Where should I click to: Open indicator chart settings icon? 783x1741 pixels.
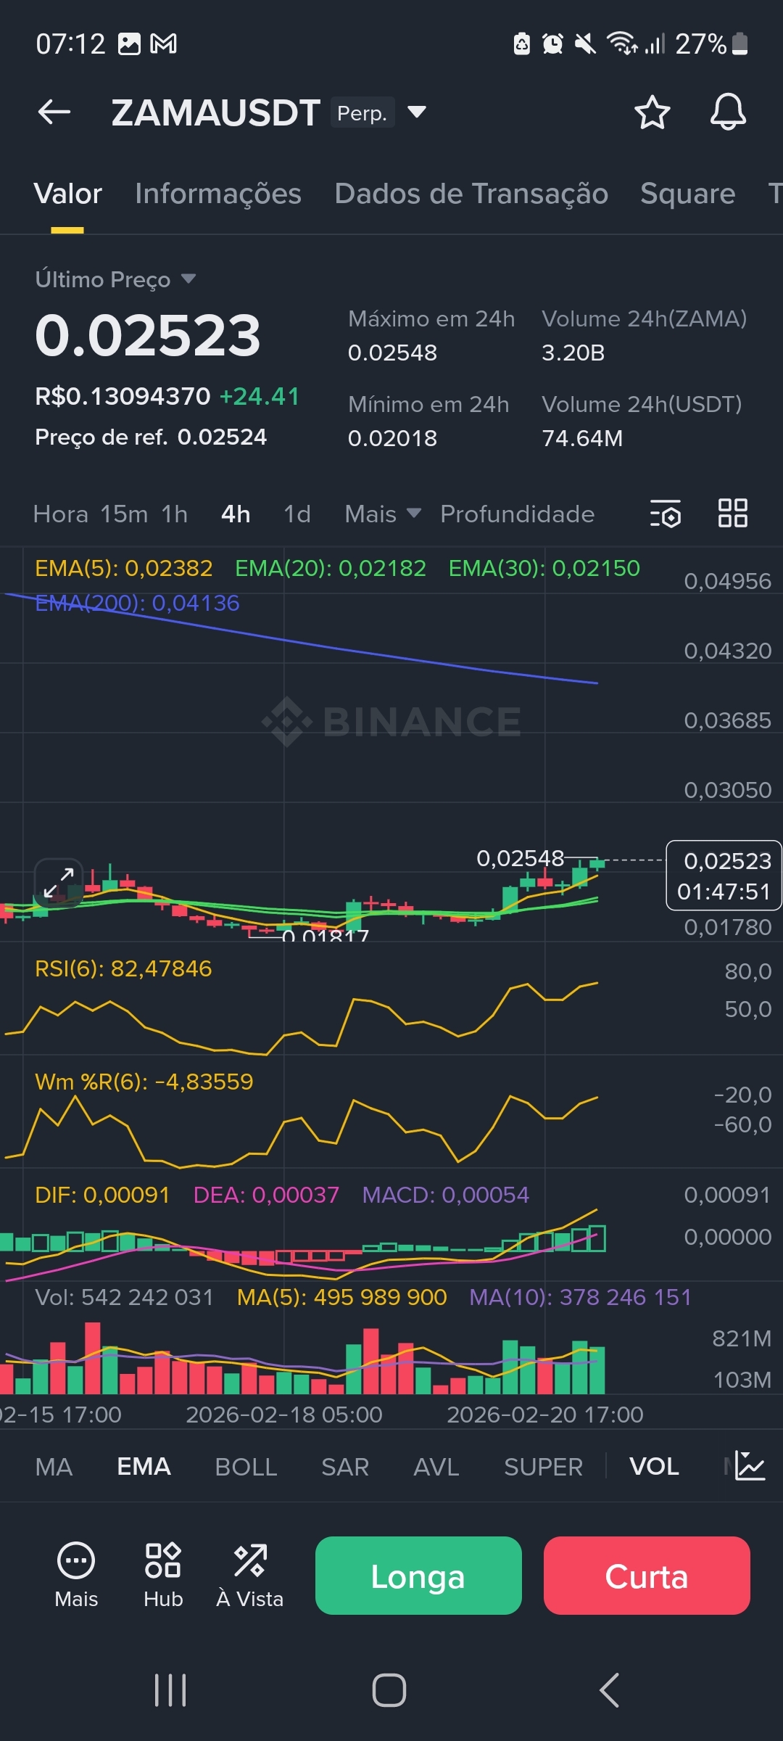point(750,1466)
